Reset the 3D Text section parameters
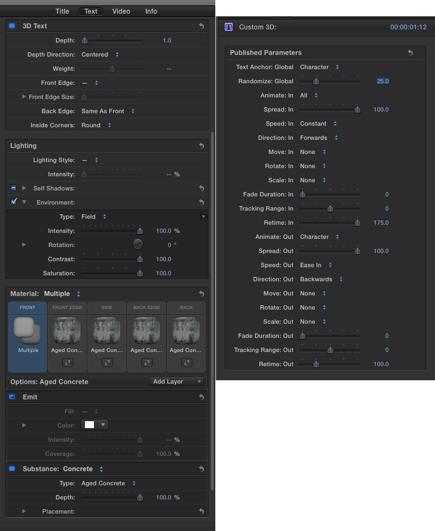The image size is (435, 531). pos(201,26)
